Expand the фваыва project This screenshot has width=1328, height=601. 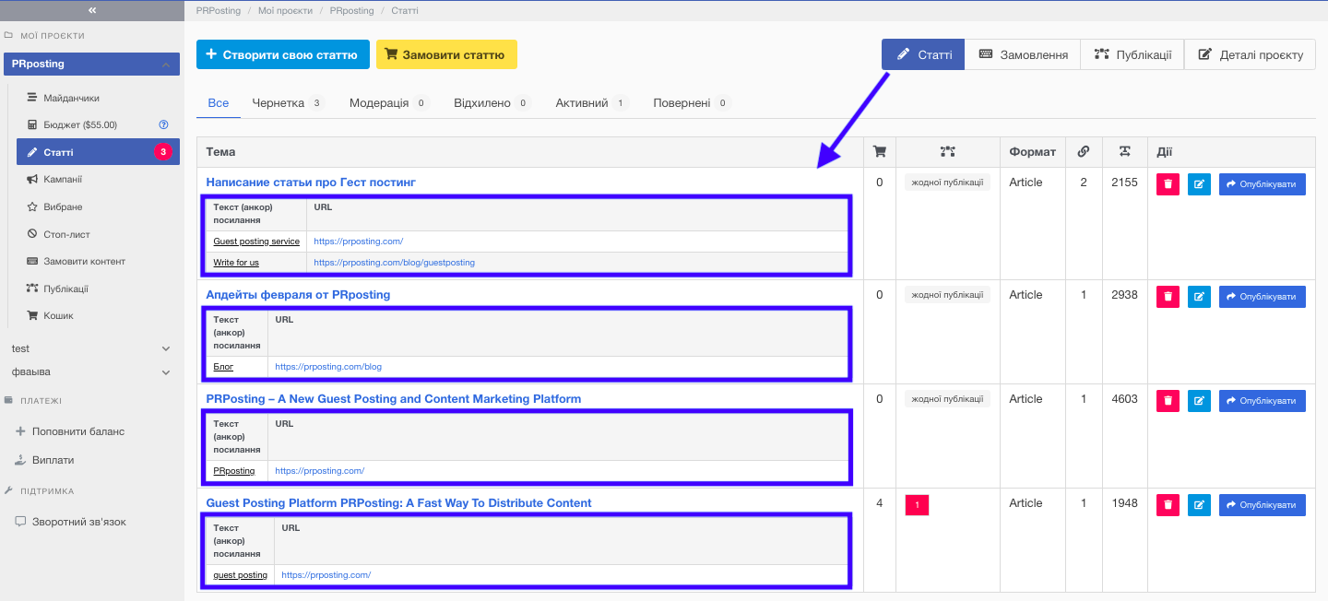click(90, 372)
